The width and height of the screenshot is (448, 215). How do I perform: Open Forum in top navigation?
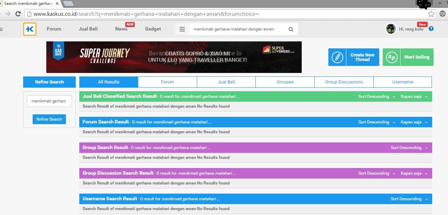(54, 29)
